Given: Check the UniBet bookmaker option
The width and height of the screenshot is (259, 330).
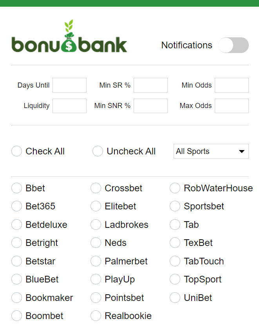Looking at the screenshot, I should (175, 298).
